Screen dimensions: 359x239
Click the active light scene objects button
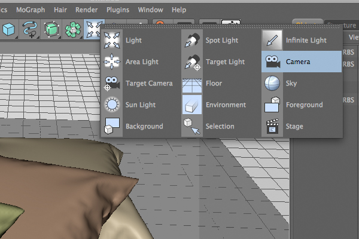click(x=94, y=29)
